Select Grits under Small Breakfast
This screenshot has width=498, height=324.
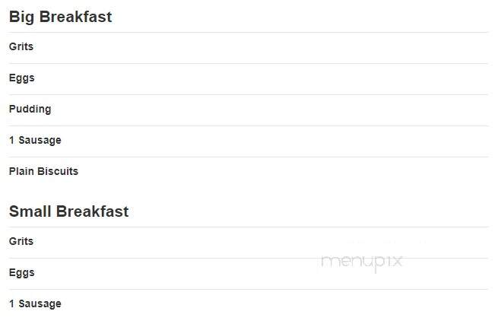pos(21,241)
